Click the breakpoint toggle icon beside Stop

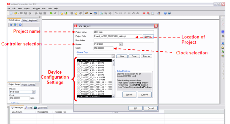tap(148, 13)
